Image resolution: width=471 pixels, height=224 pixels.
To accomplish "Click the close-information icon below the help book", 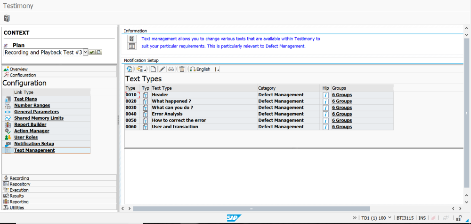I will pos(132,46).
